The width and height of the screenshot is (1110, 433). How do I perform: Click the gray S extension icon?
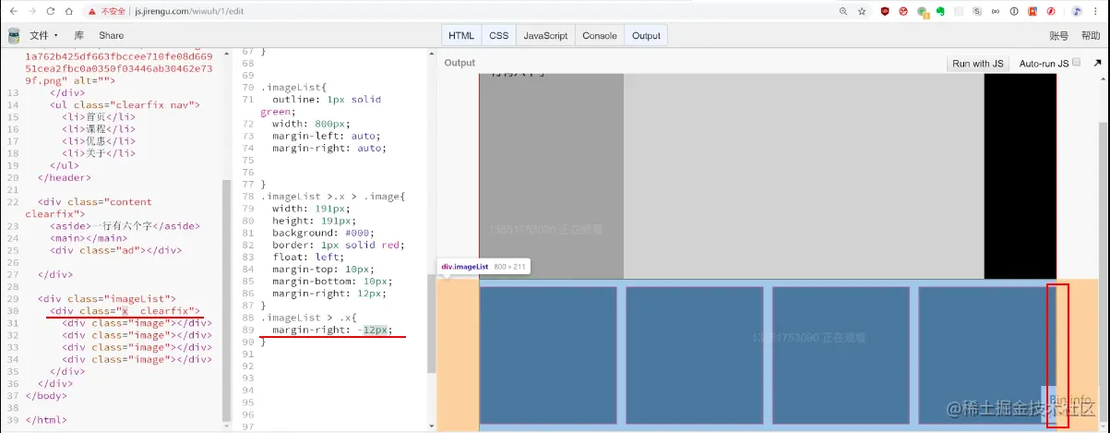pos(978,11)
